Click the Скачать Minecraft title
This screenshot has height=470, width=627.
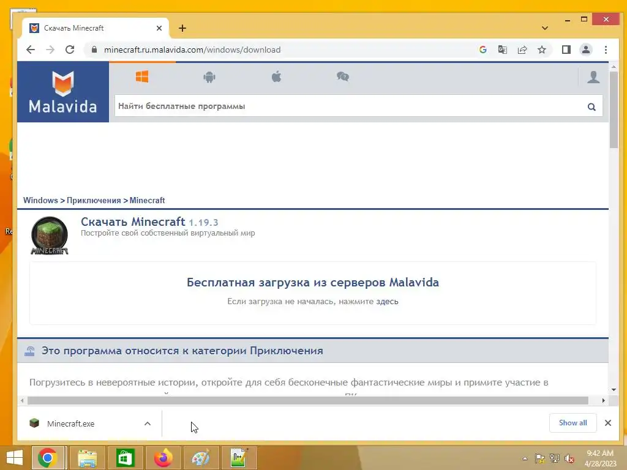[133, 222]
